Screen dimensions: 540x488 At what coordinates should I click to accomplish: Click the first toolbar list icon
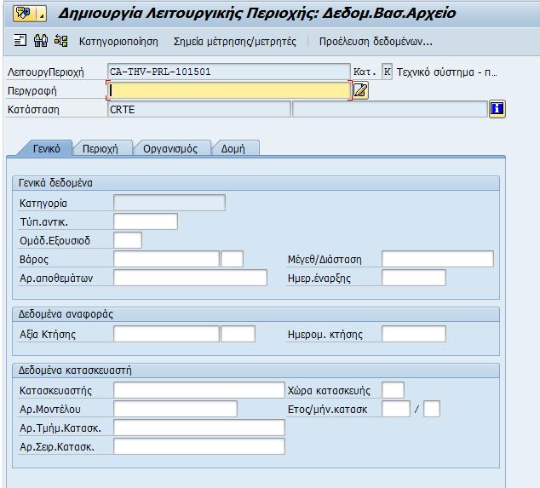point(20,41)
